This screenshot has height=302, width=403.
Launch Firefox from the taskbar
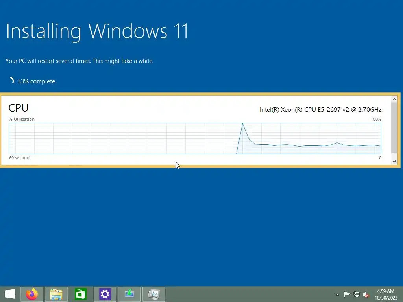coord(32,294)
